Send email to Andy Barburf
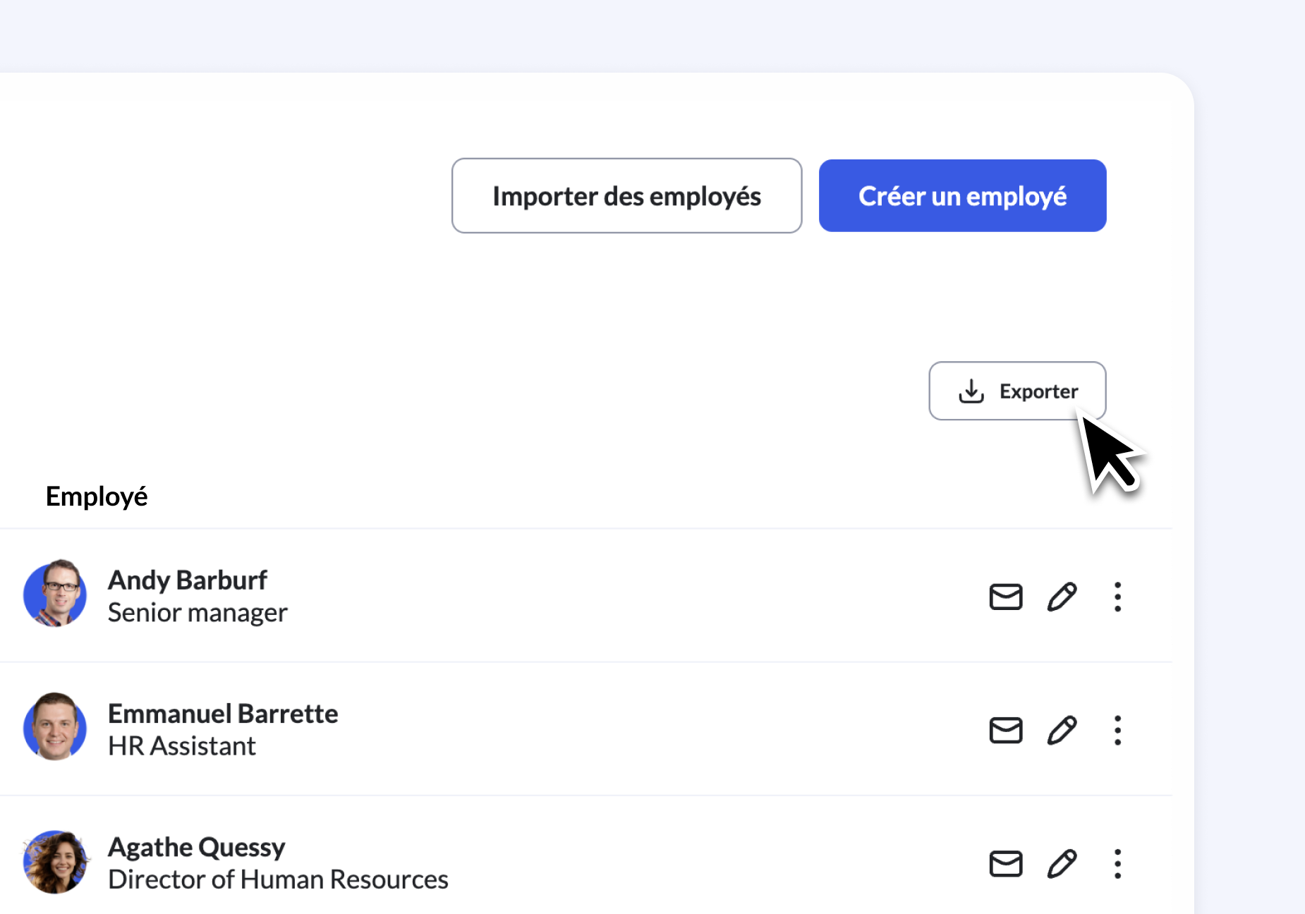 (1005, 597)
